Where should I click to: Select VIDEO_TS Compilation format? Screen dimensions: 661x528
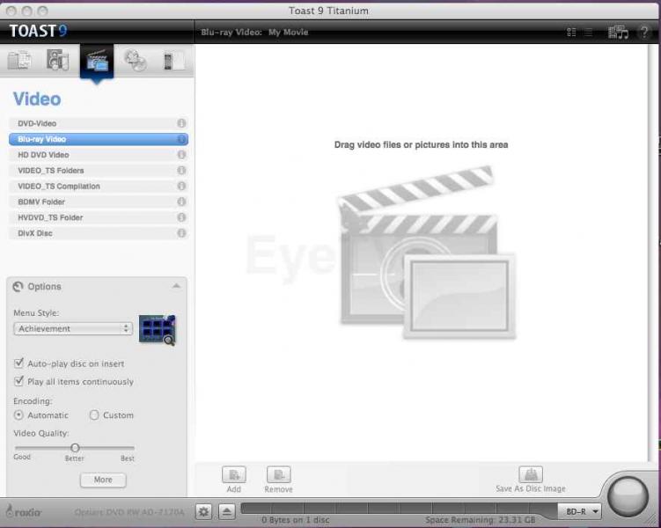(99, 186)
